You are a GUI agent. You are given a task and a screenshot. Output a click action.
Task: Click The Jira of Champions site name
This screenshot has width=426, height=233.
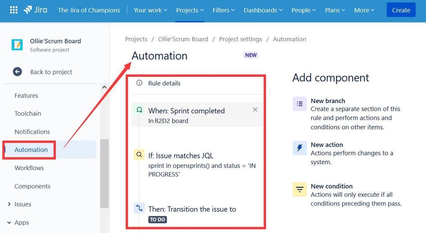point(89,10)
